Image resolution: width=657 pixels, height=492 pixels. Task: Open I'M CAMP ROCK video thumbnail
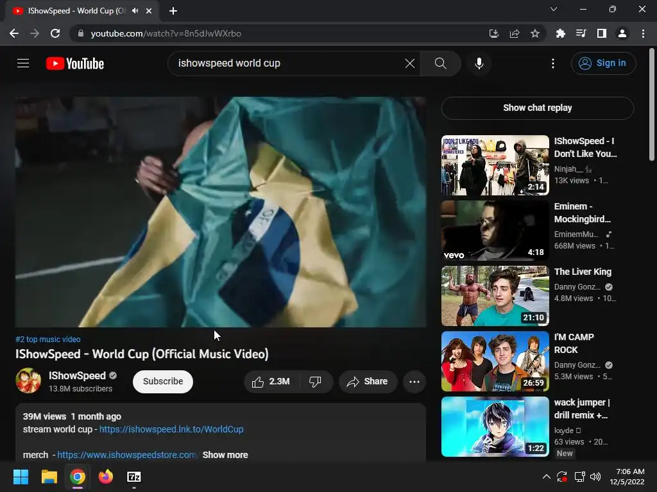[495, 361]
